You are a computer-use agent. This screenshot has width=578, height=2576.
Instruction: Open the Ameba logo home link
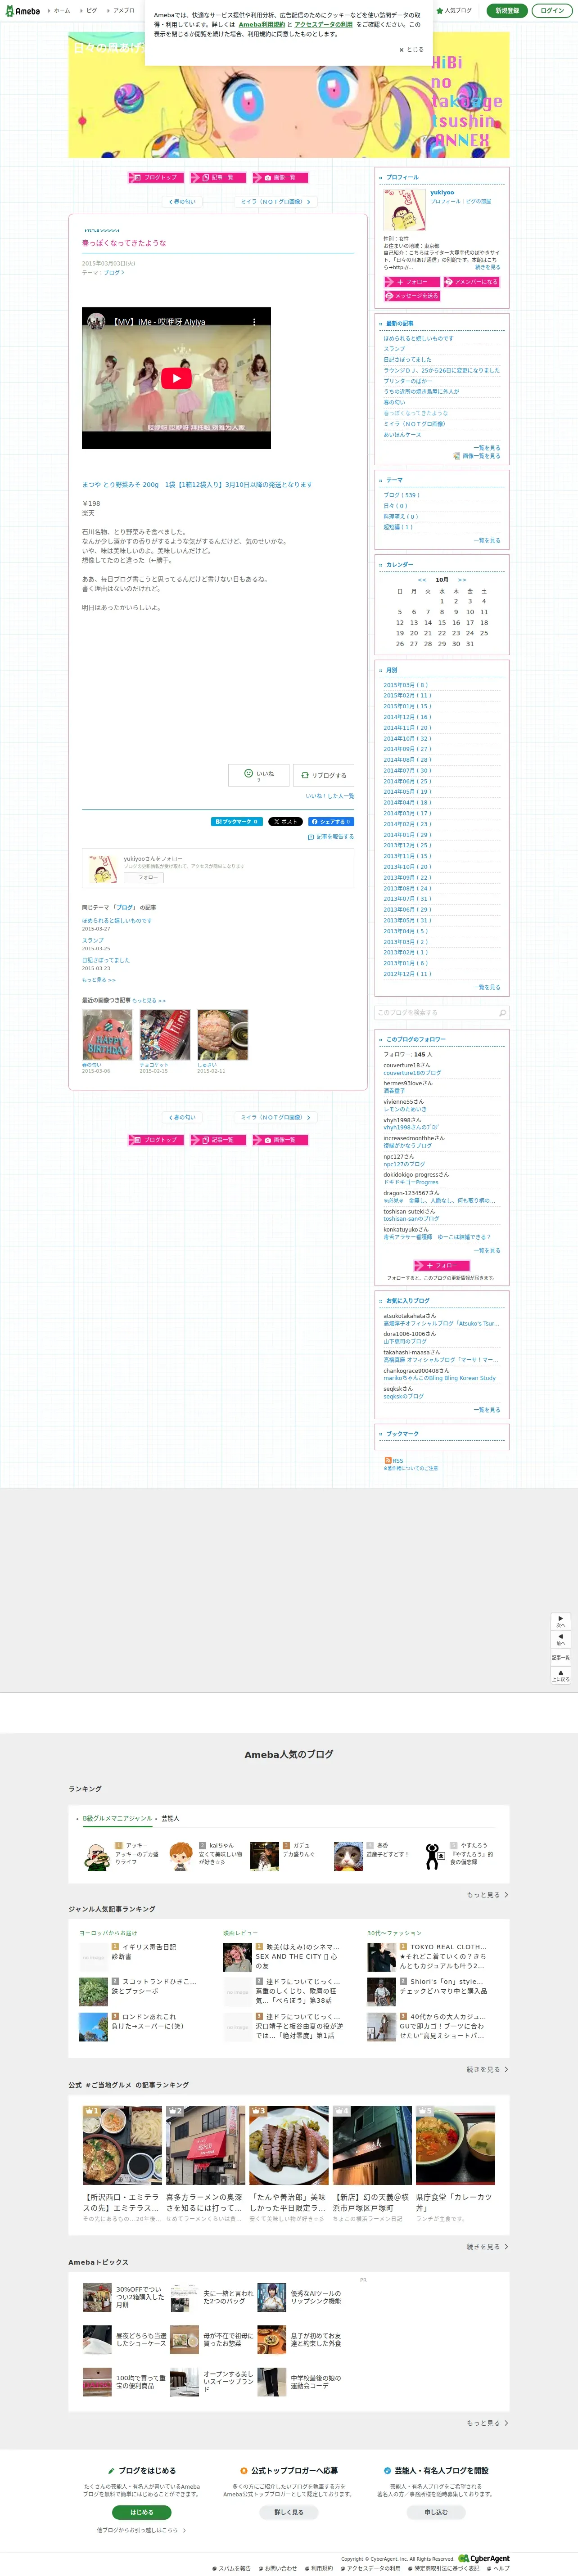pos(22,11)
